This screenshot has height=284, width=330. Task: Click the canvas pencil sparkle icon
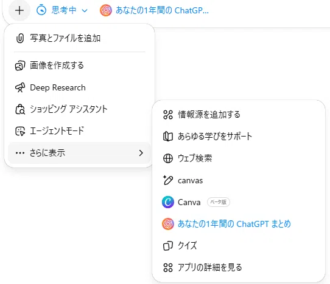(x=168, y=180)
